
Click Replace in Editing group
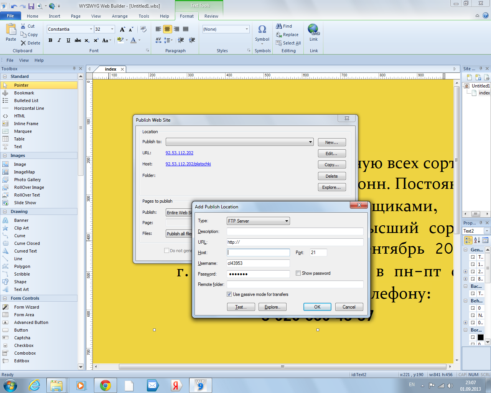(287, 35)
